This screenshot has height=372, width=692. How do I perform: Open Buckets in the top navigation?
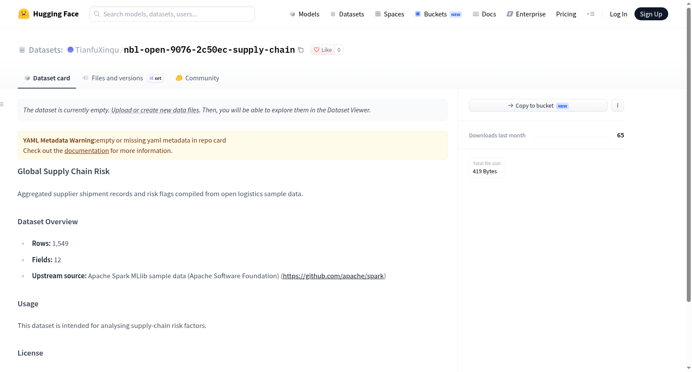(438, 14)
